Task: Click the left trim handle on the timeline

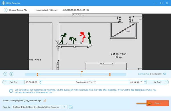Action: (37, 74)
